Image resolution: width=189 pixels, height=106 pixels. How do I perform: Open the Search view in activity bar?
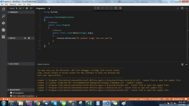point(3,16)
